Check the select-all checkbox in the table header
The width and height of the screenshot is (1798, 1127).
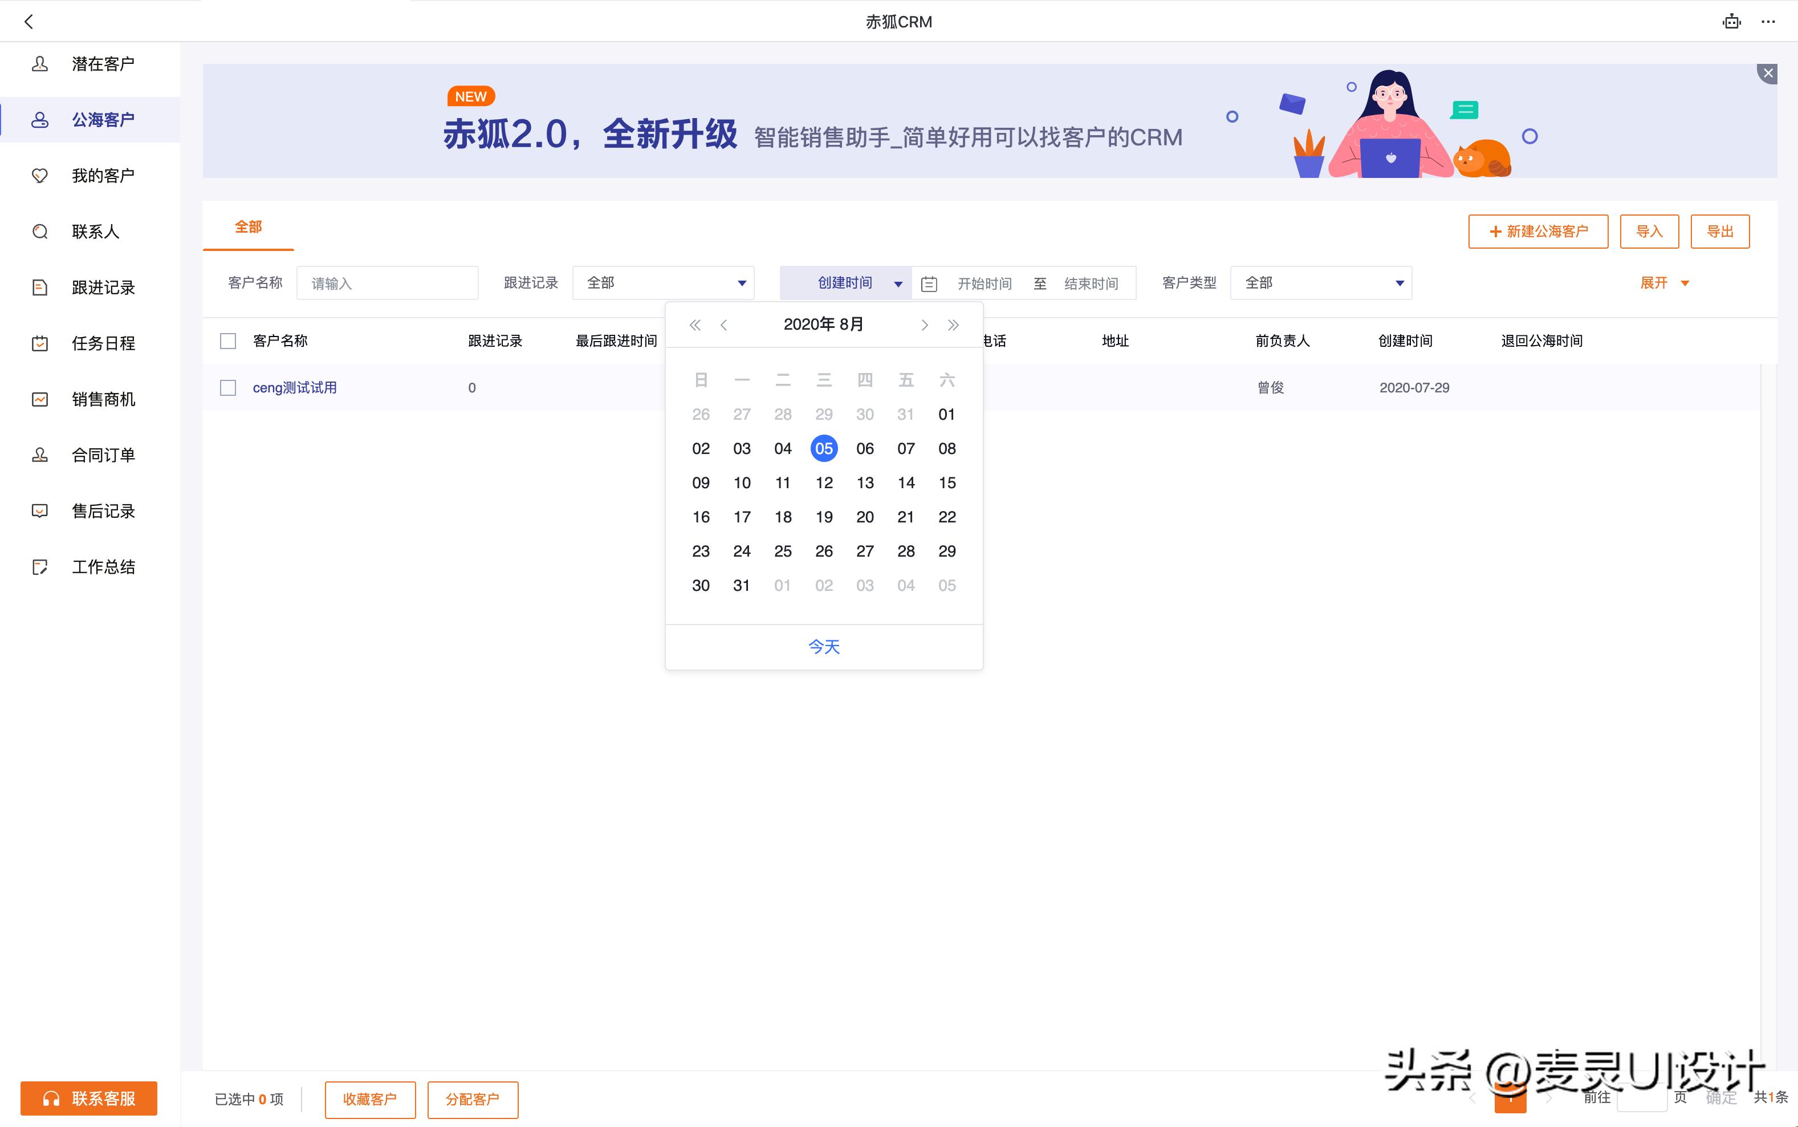point(228,340)
